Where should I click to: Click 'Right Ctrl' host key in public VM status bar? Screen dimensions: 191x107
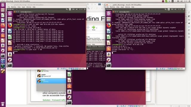(x=180, y=69)
